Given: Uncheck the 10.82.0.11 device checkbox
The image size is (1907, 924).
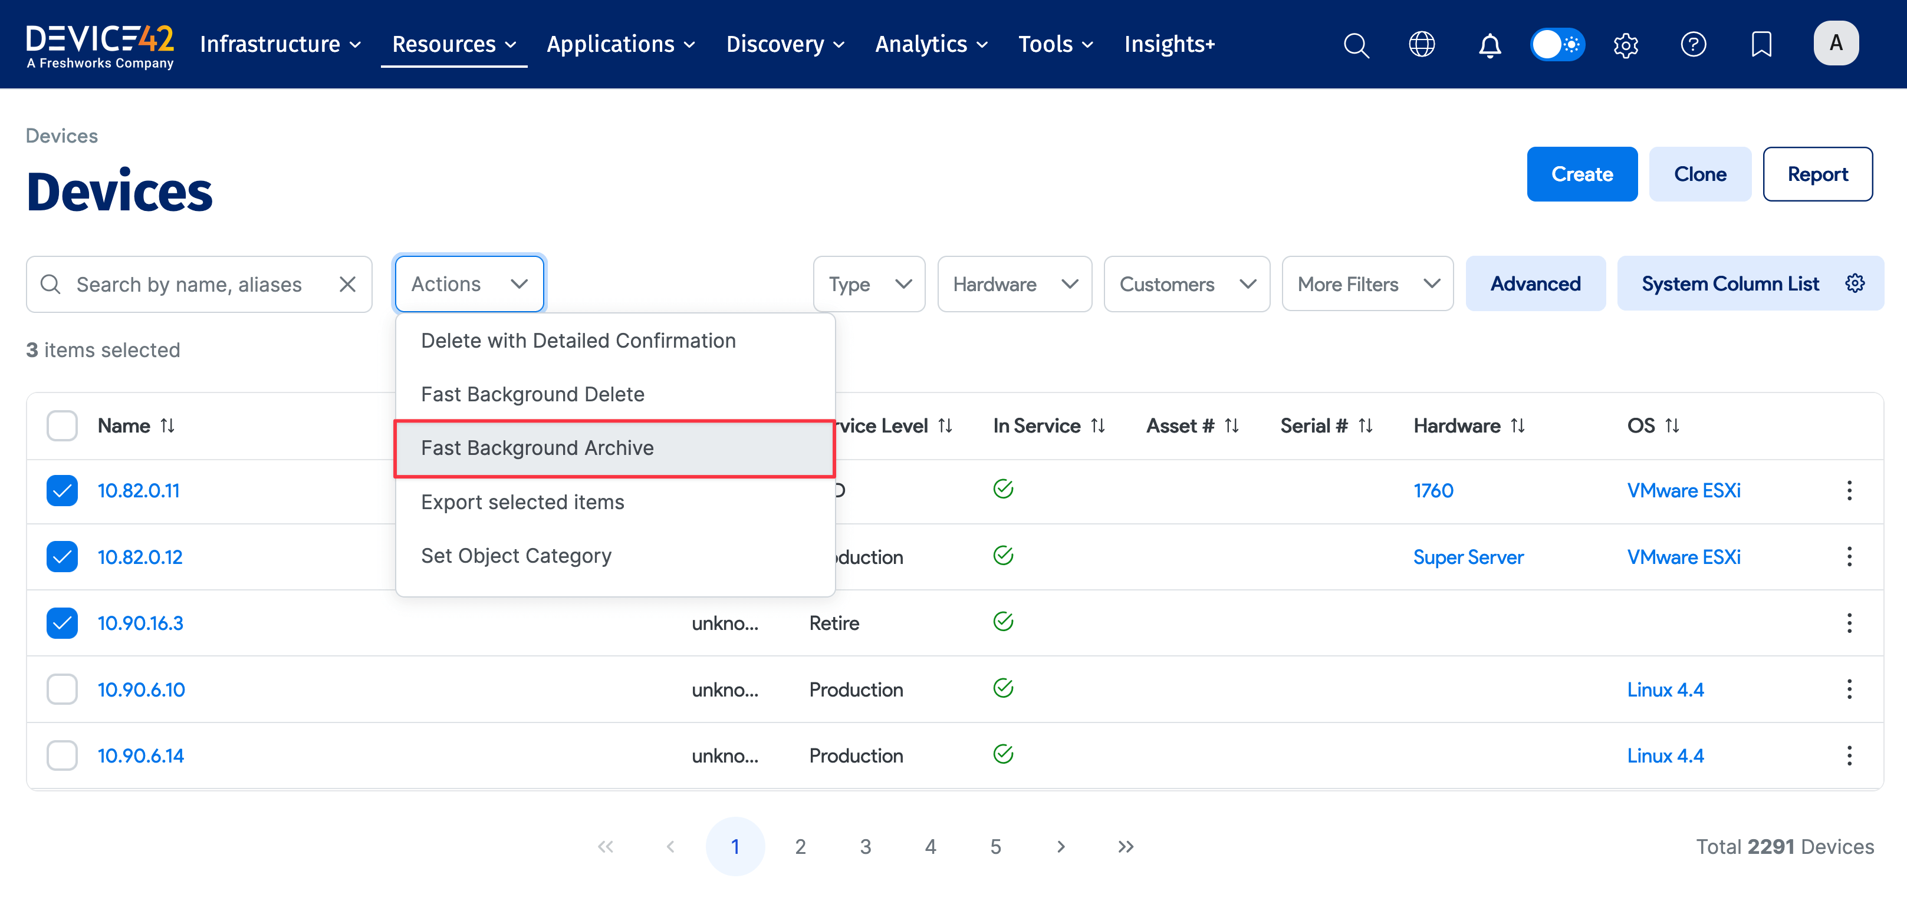Looking at the screenshot, I should coord(62,490).
